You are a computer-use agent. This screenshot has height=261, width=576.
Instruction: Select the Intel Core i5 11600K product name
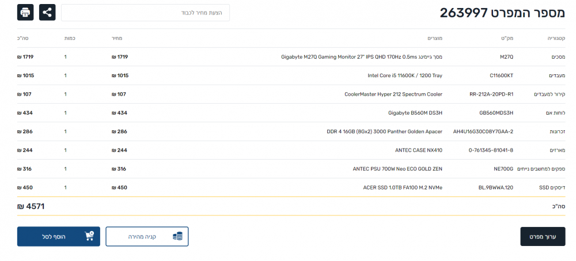(x=405, y=75)
